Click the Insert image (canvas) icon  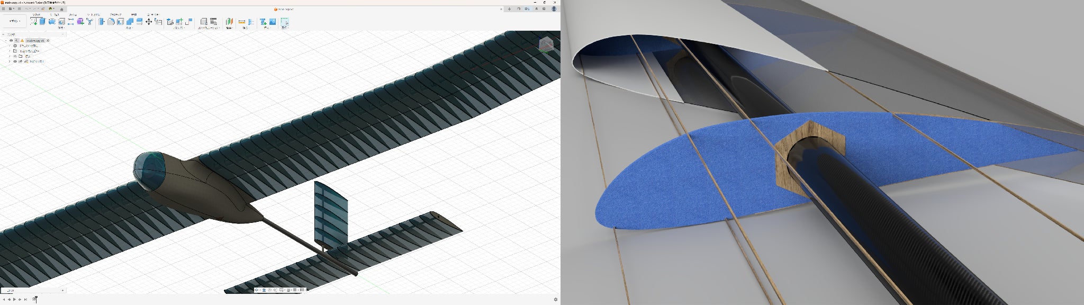(273, 22)
